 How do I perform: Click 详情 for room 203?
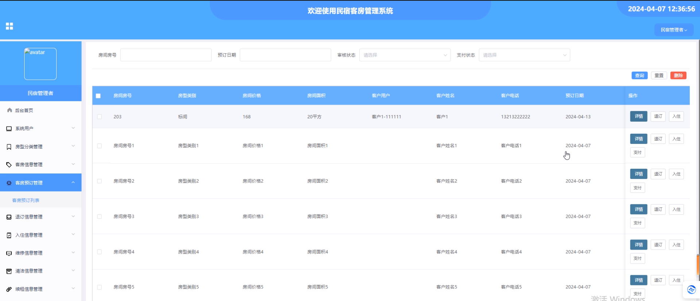coord(639,116)
